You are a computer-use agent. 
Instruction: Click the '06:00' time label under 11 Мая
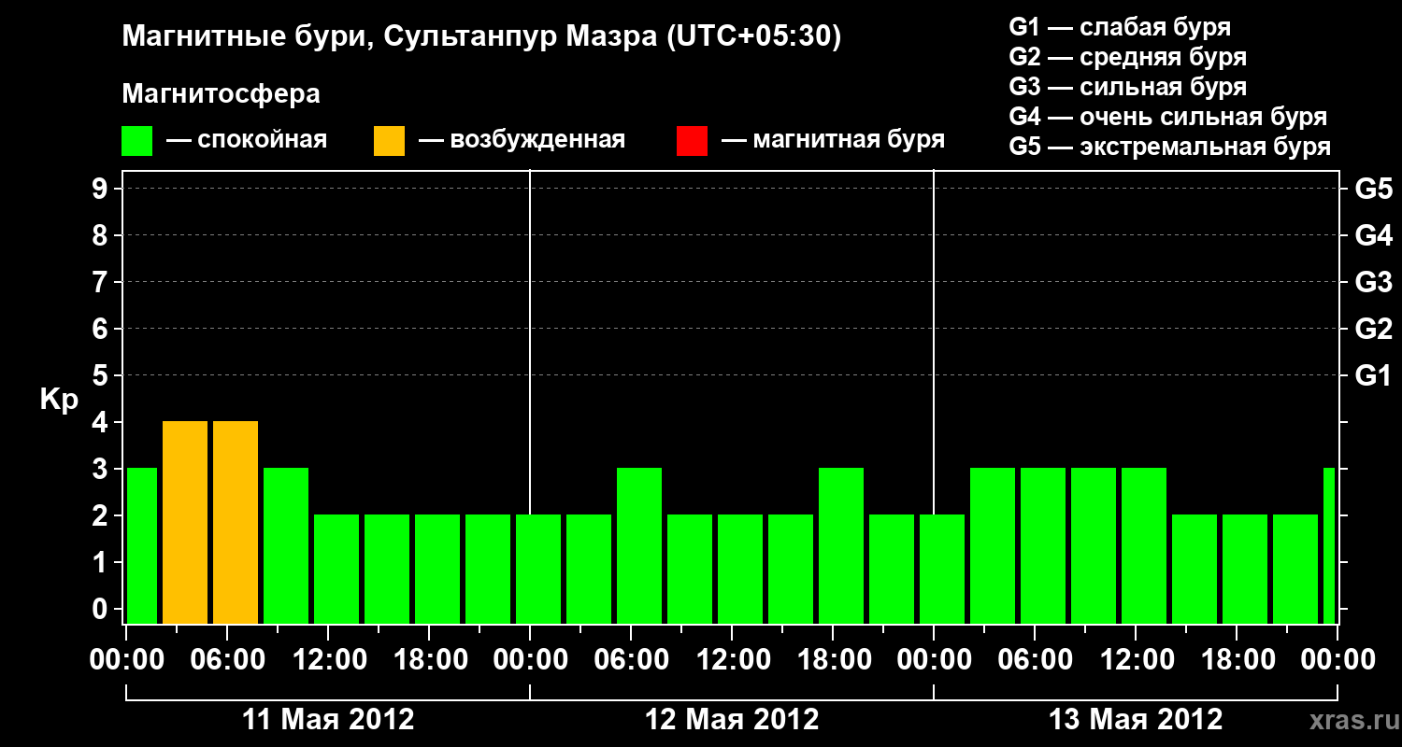227,660
